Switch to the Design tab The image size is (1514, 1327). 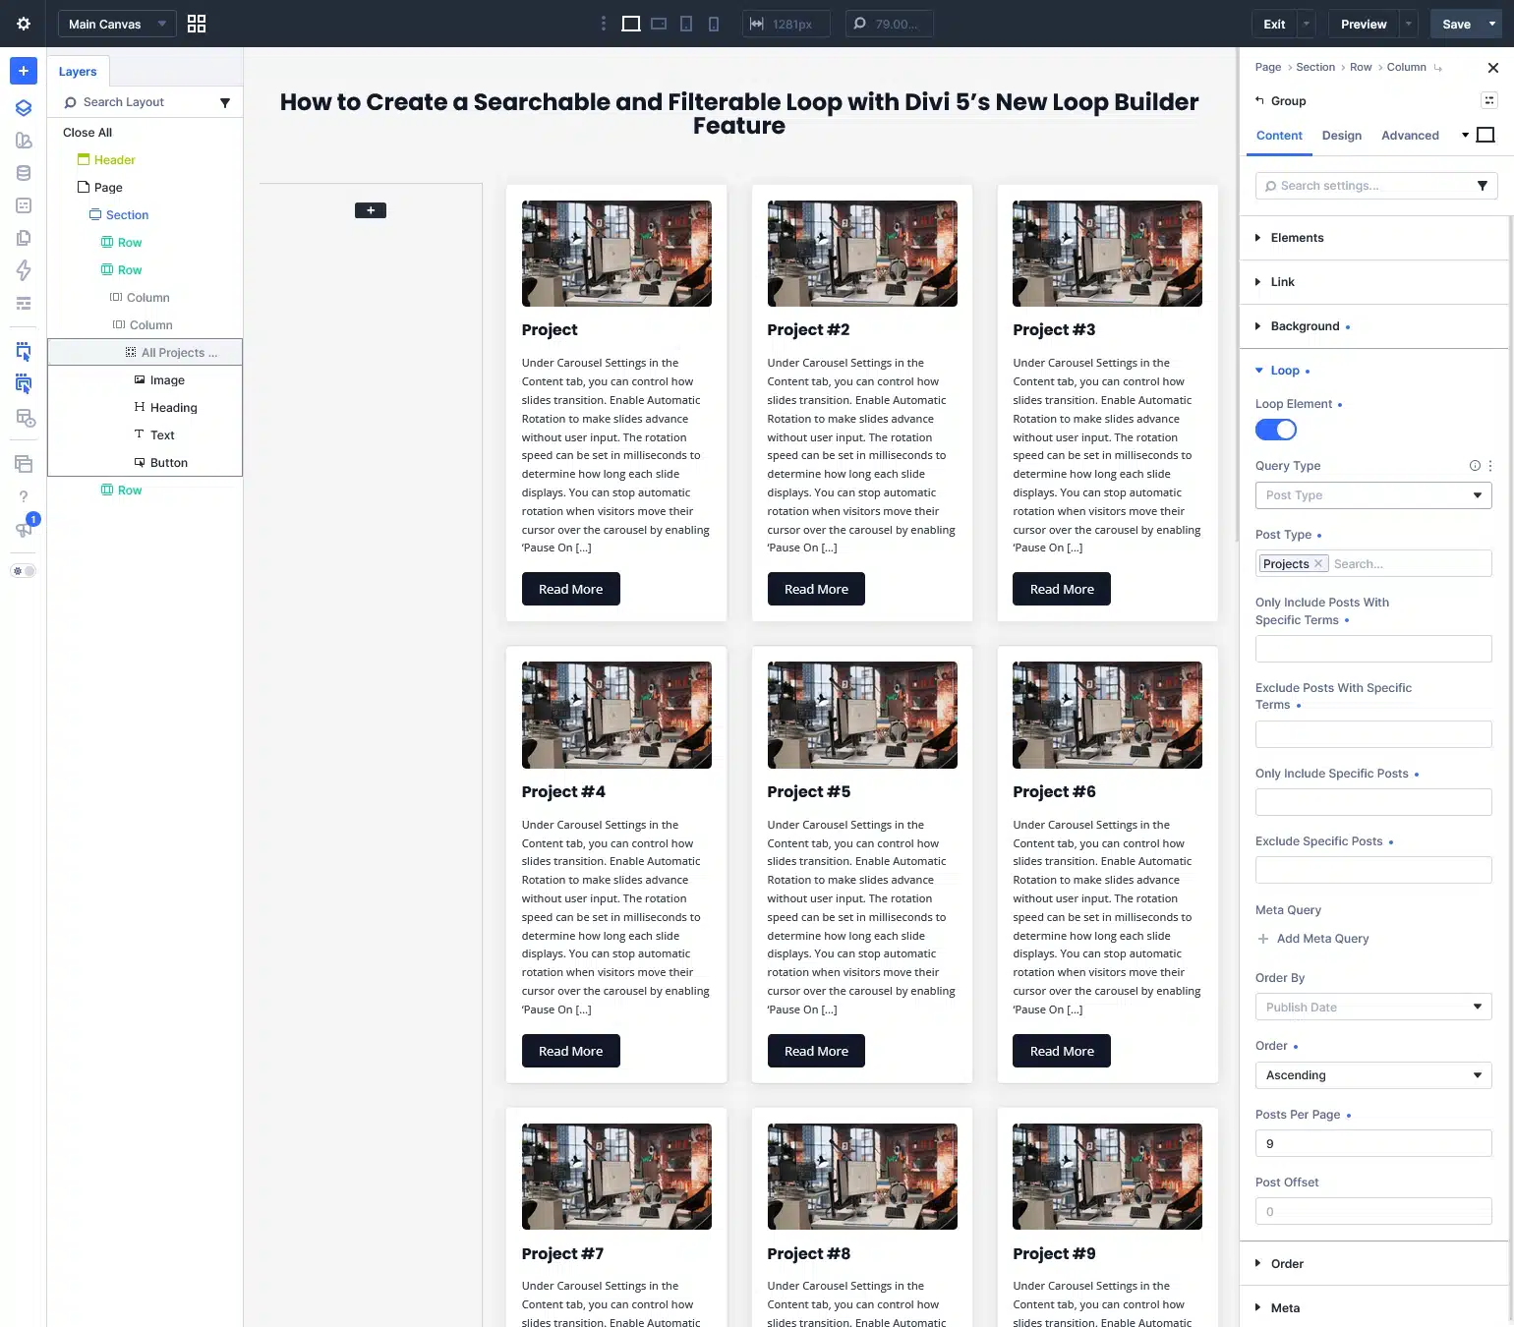(x=1342, y=136)
